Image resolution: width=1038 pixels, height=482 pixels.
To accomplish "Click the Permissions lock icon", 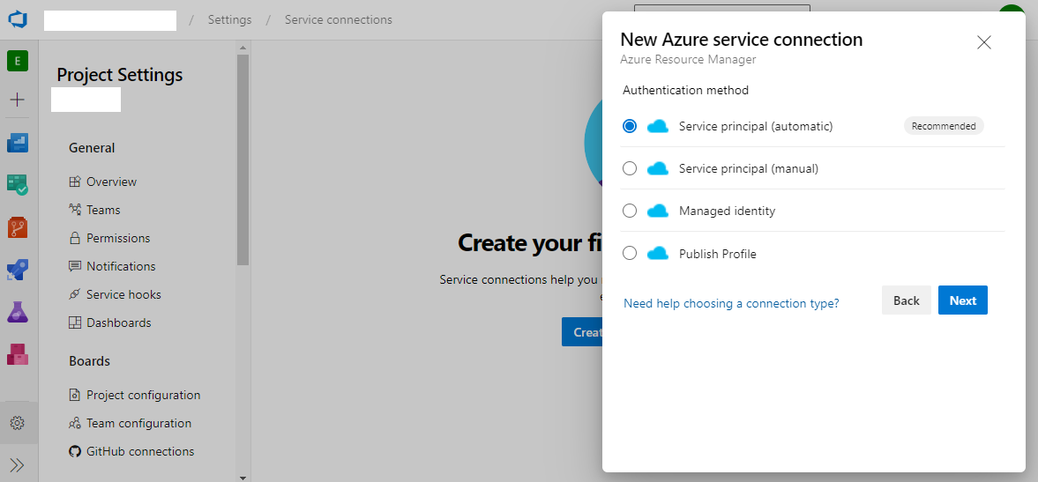I will [75, 238].
